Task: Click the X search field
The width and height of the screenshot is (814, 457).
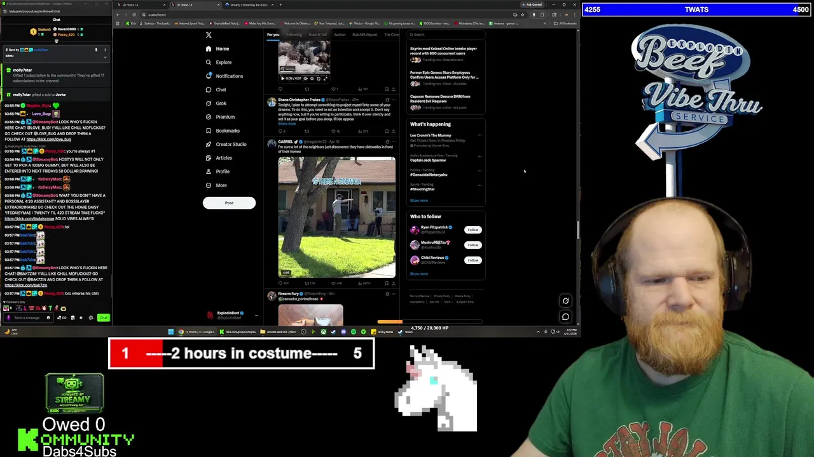Action: pyautogui.click(x=445, y=35)
